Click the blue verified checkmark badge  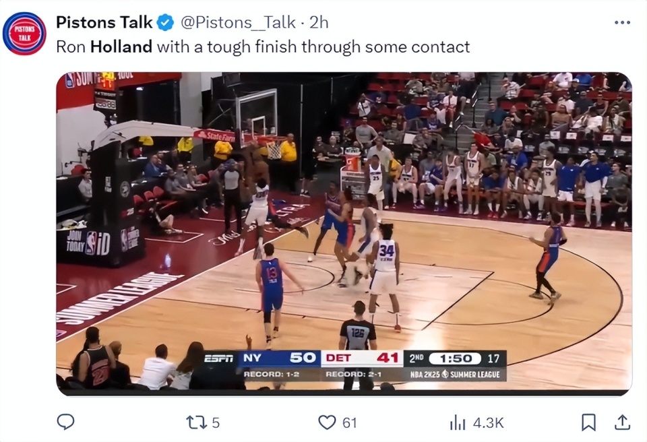point(166,22)
